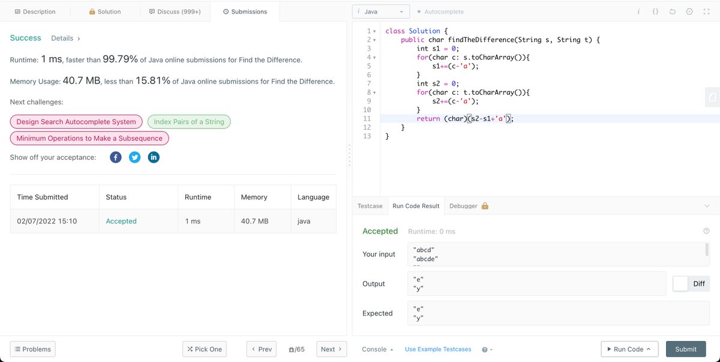Screen dimensions: 720x362
Task: Pick a random problem with Pick One
Action: (205, 349)
